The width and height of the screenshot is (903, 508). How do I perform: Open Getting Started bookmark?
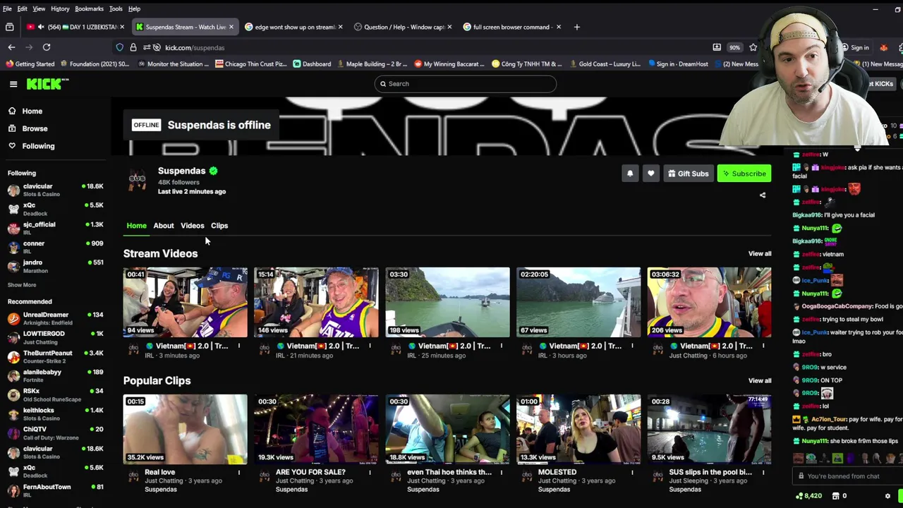[x=30, y=64]
